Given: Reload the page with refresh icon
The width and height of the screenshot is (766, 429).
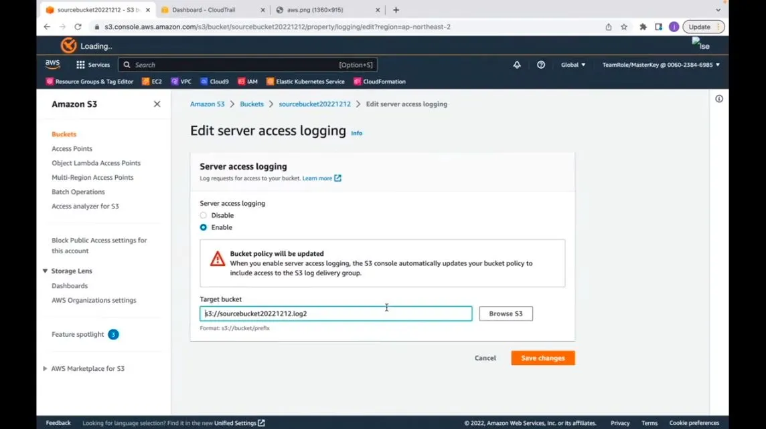Looking at the screenshot, I should [x=78, y=27].
